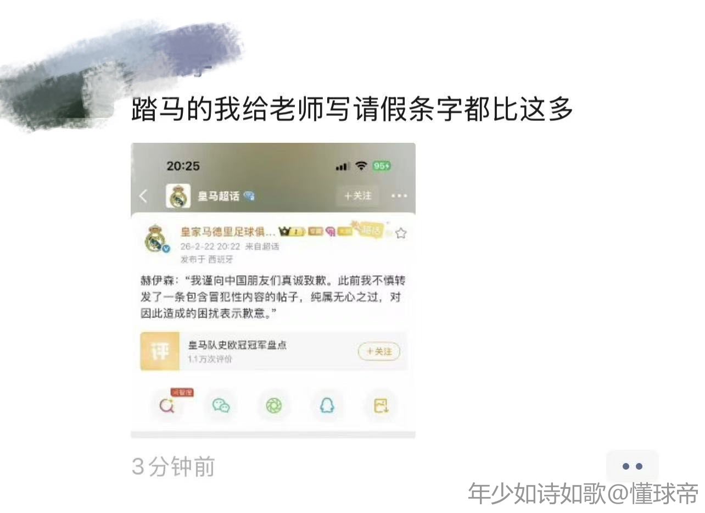The image size is (705, 513).
Task: Open the embedded screenshot image
Action: (273, 291)
